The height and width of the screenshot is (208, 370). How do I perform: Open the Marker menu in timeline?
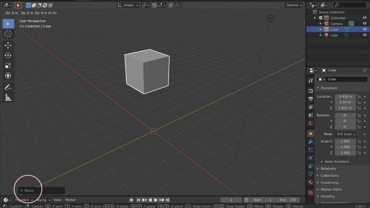pos(70,200)
